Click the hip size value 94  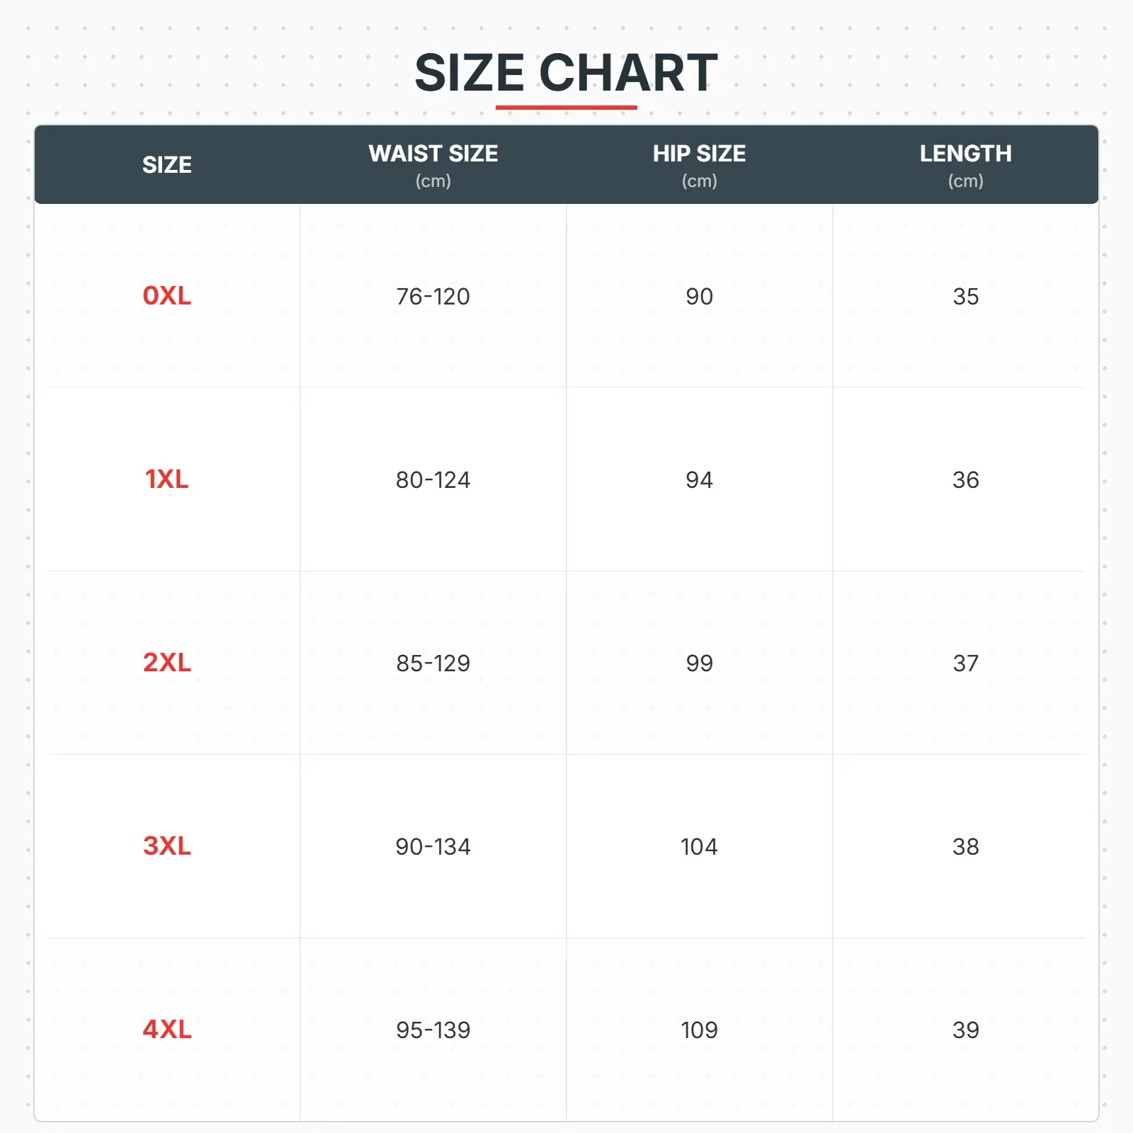[x=699, y=480]
